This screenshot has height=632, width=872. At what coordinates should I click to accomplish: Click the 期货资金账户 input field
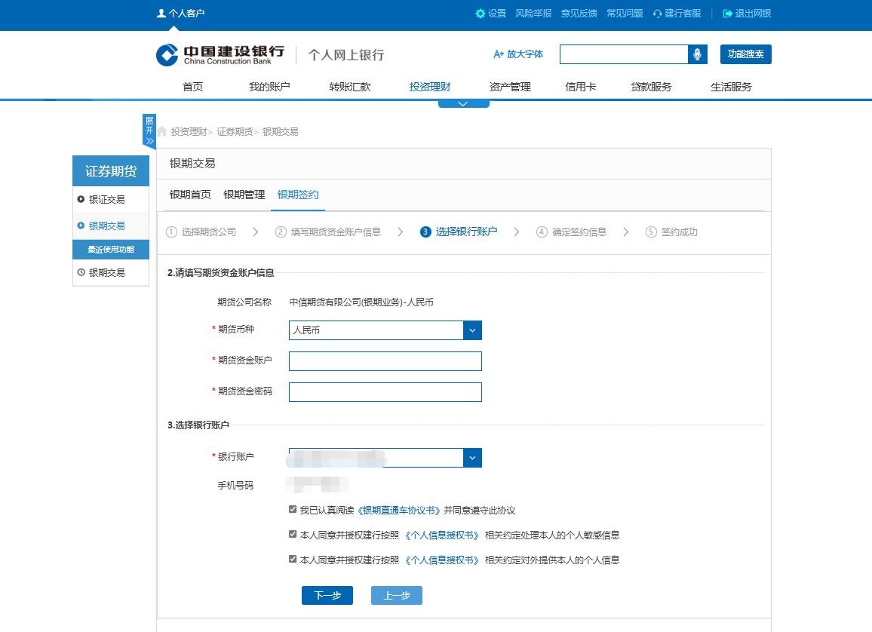click(x=385, y=361)
